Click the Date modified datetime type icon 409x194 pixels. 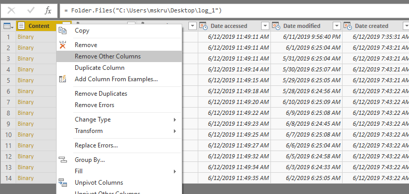(276, 26)
